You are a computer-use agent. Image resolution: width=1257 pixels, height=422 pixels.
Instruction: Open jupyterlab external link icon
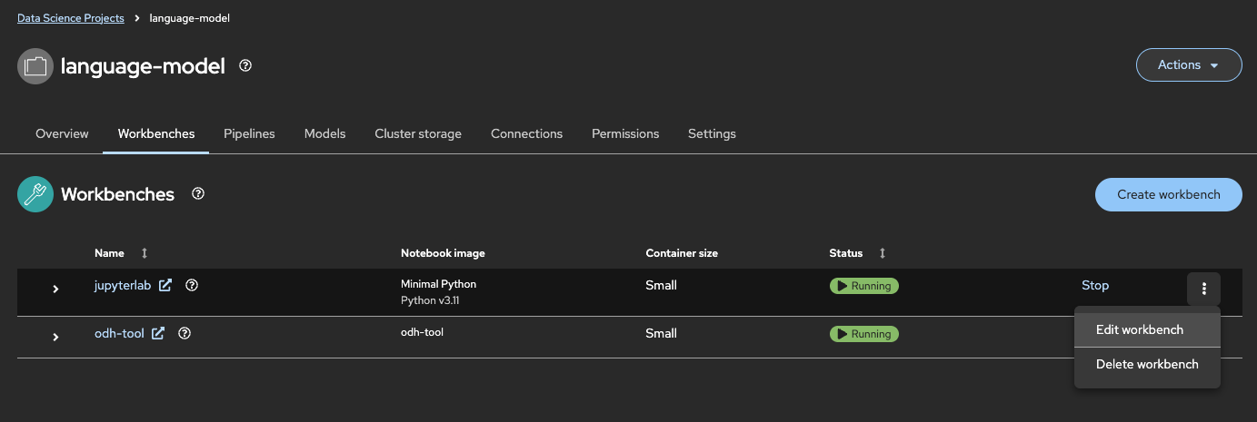pos(165,285)
